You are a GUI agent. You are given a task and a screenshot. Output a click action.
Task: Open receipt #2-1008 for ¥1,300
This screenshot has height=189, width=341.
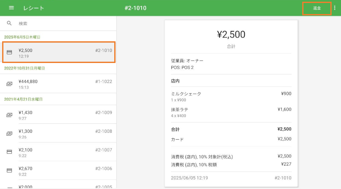point(58,133)
